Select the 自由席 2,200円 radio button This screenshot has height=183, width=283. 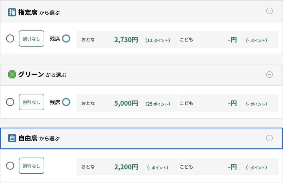click(10, 166)
